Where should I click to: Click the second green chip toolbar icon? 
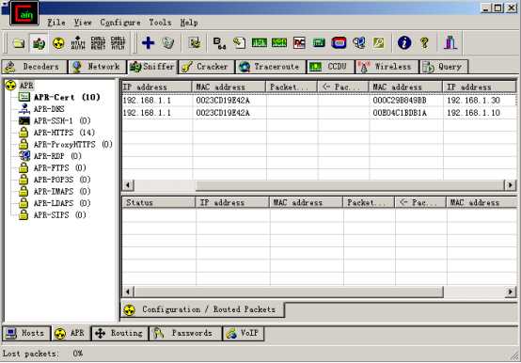279,43
